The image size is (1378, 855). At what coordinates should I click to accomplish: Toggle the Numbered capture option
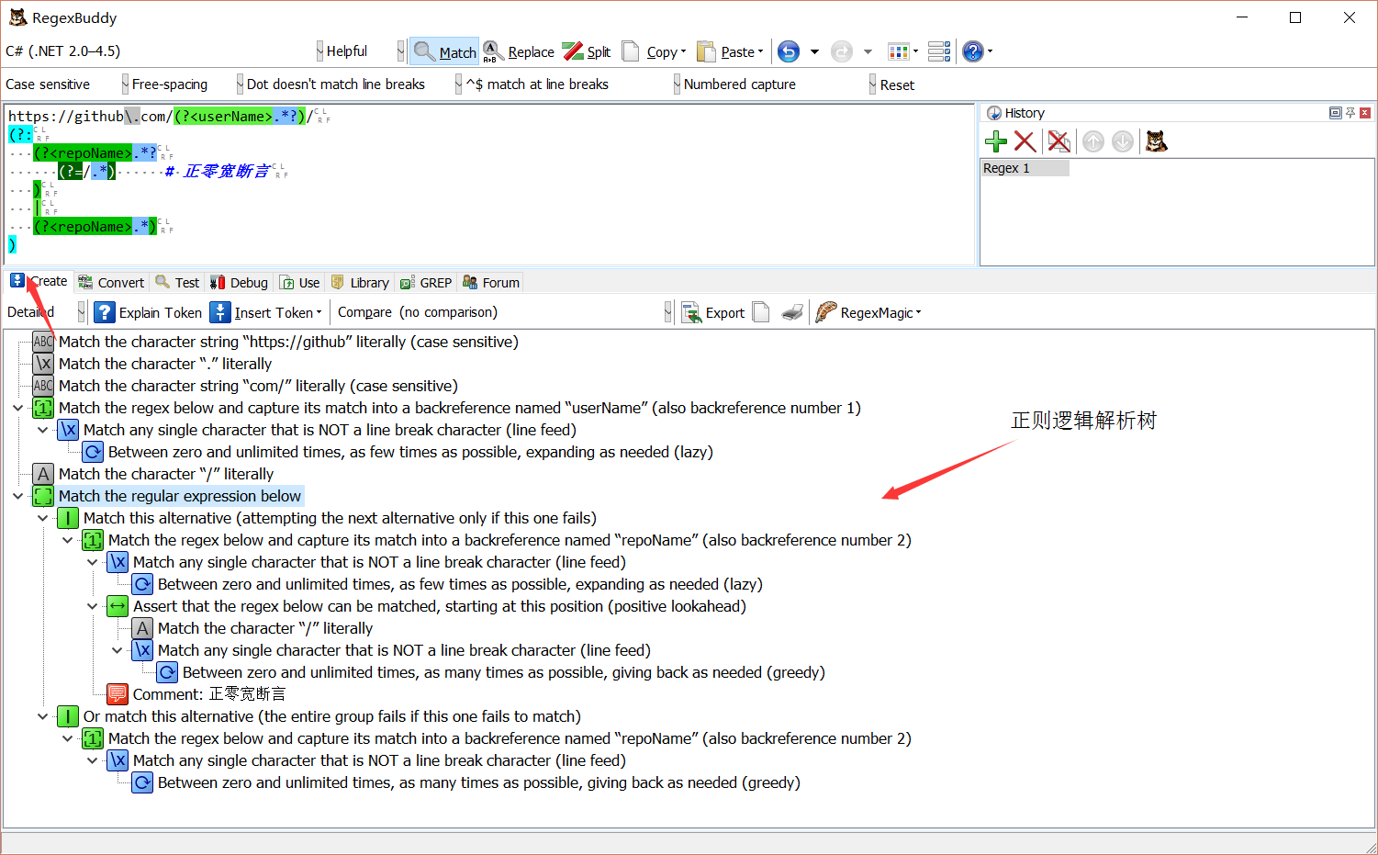coord(779,84)
